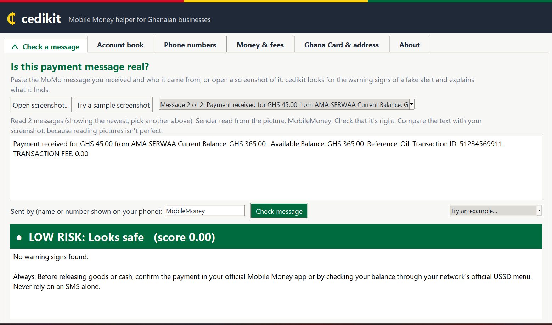
Task: Open the Phone numbers tab
Action: [x=190, y=45]
